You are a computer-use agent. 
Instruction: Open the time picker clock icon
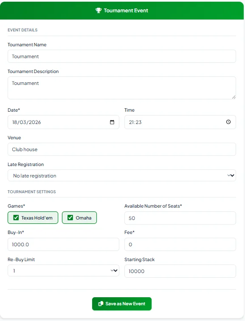click(x=228, y=122)
